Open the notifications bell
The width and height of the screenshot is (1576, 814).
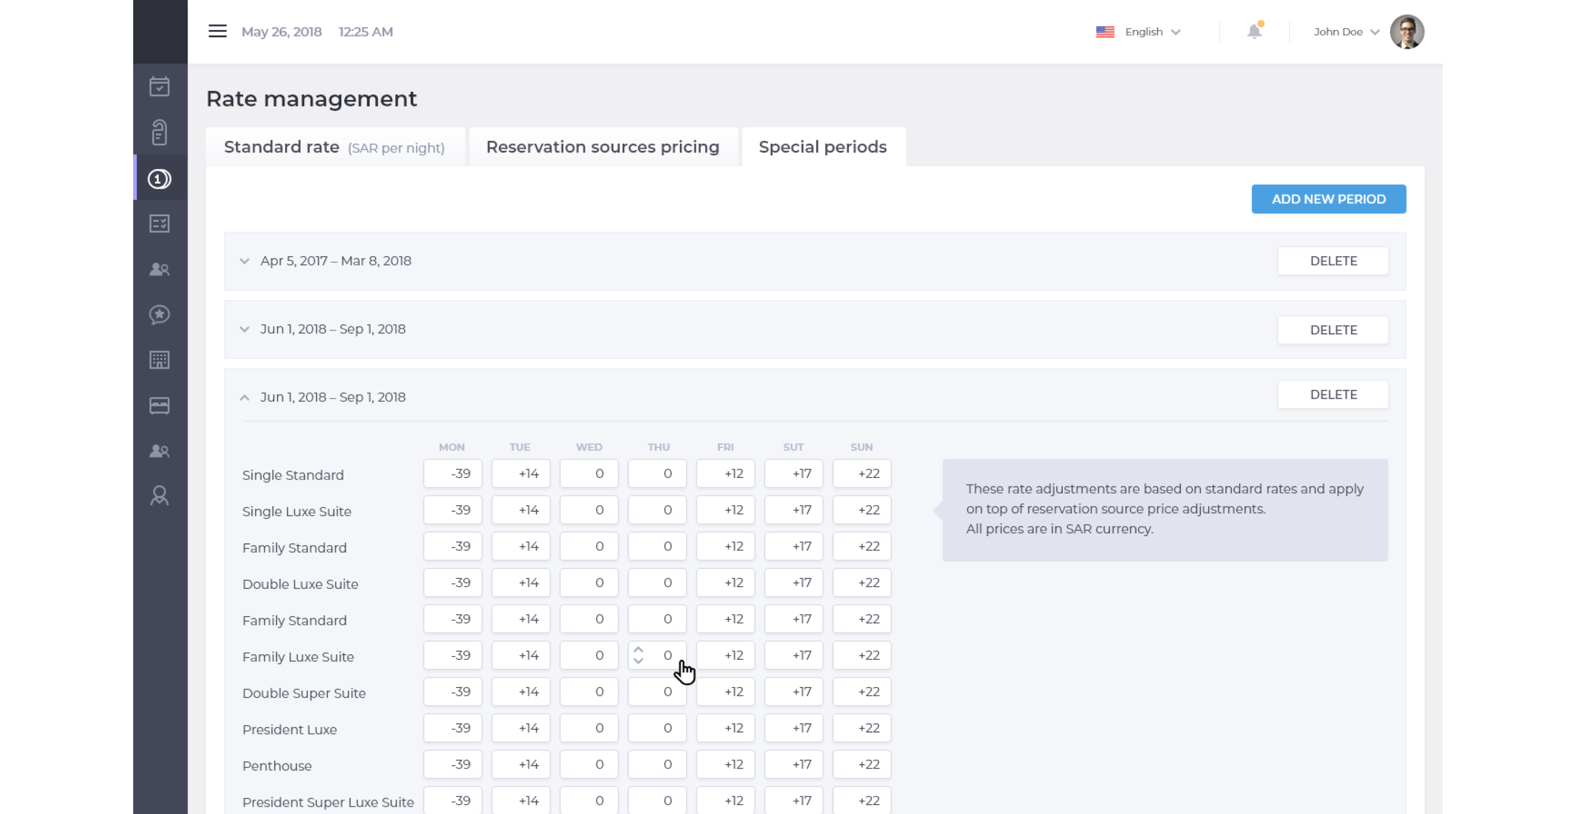[1254, 31]
